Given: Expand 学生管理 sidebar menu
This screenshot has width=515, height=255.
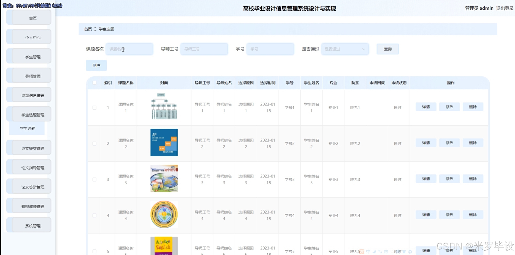Looking at the screenshot, I should coord(29,56).
